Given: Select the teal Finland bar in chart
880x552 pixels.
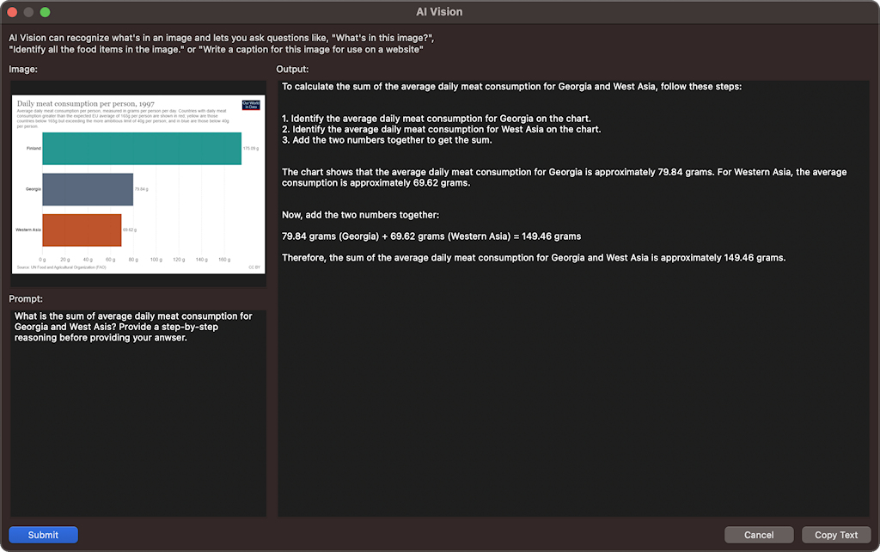Looking at the screenshot, I should (142, 148).
